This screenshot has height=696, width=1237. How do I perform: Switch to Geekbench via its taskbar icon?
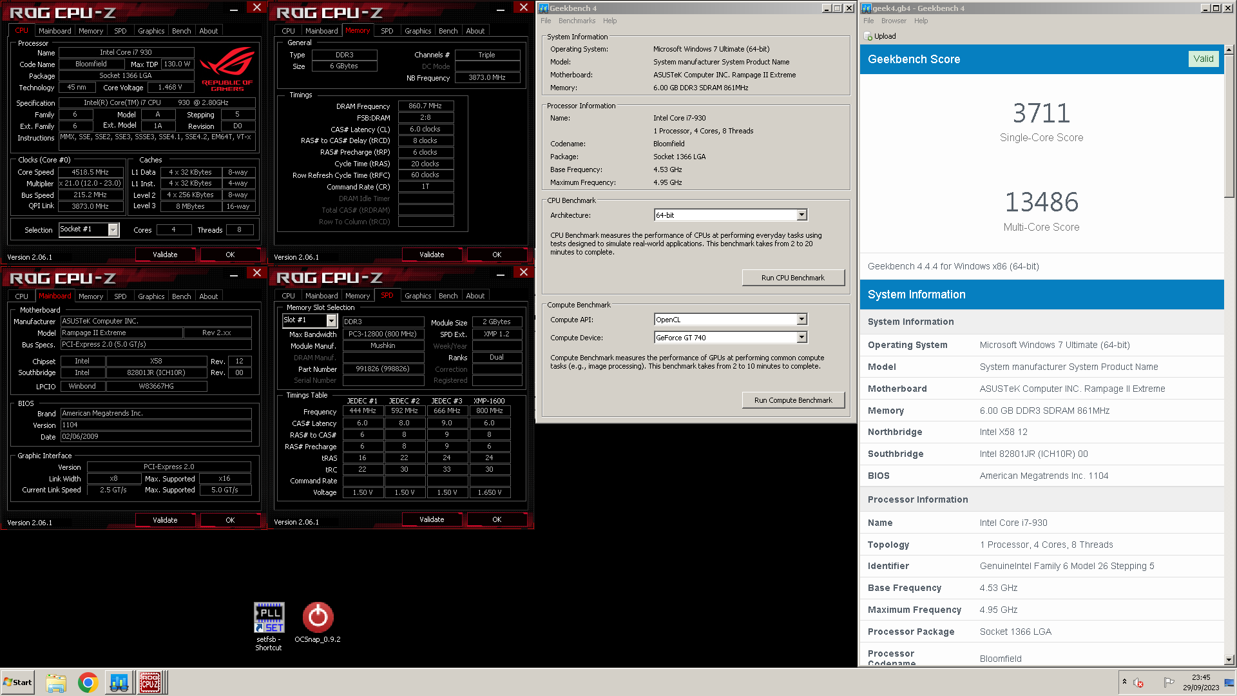pos(119,682)
